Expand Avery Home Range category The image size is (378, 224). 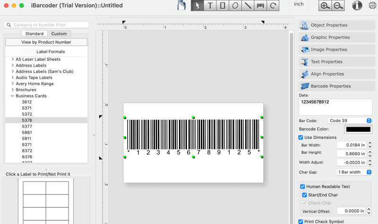coord(13,84)
